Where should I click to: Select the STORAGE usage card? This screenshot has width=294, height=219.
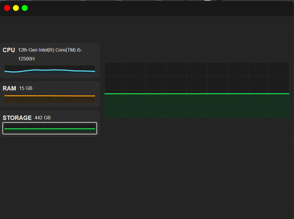(50, 124)
